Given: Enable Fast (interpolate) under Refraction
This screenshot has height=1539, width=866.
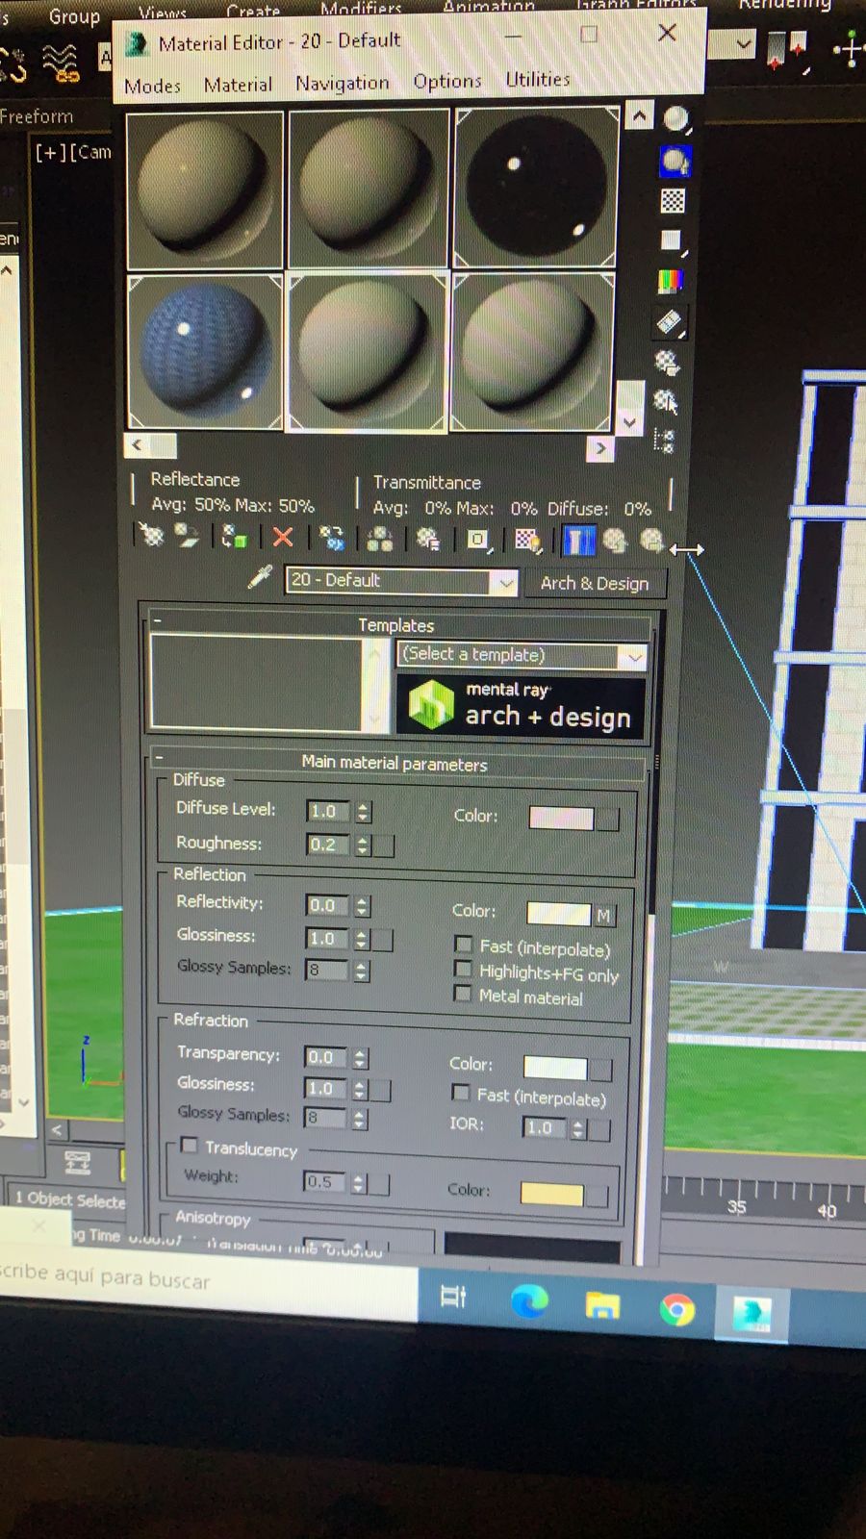Looking at the screenshot, I should (461, 1093).
